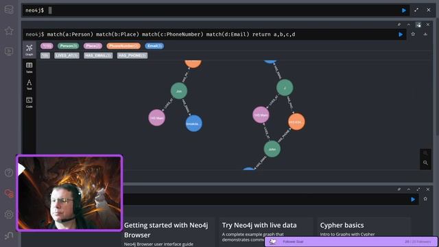Select the green J person node
Screen dimensions: 439x247
tap(285, 88)
